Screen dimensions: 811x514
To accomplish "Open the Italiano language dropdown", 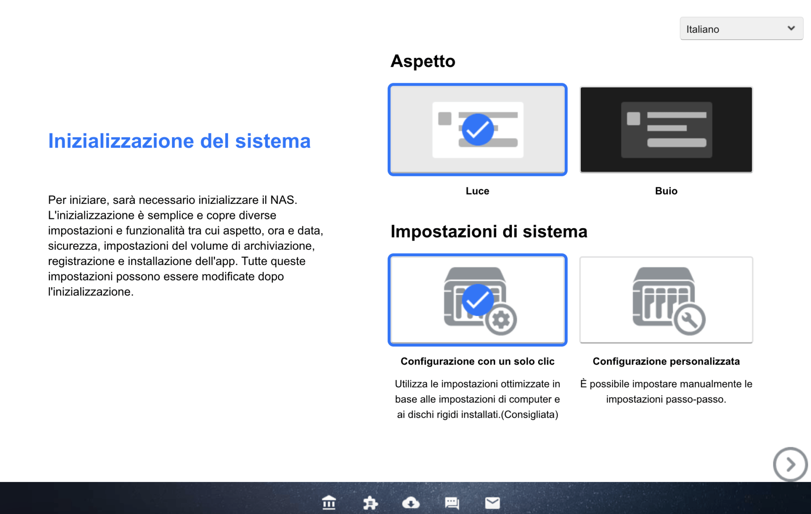I will [735, 29].
